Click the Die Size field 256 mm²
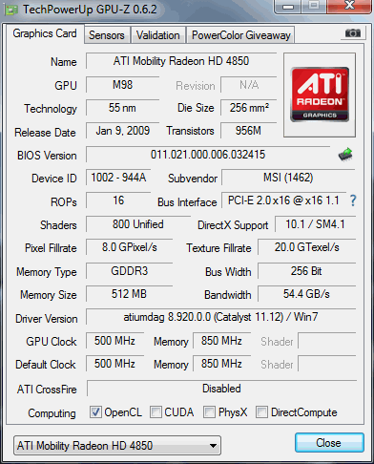This screenshot has height=464, width=374. (249, 108)
